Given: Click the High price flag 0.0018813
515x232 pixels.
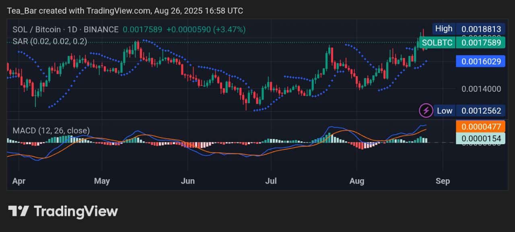Looking at the screenshot, I should [x=480, y=29].
